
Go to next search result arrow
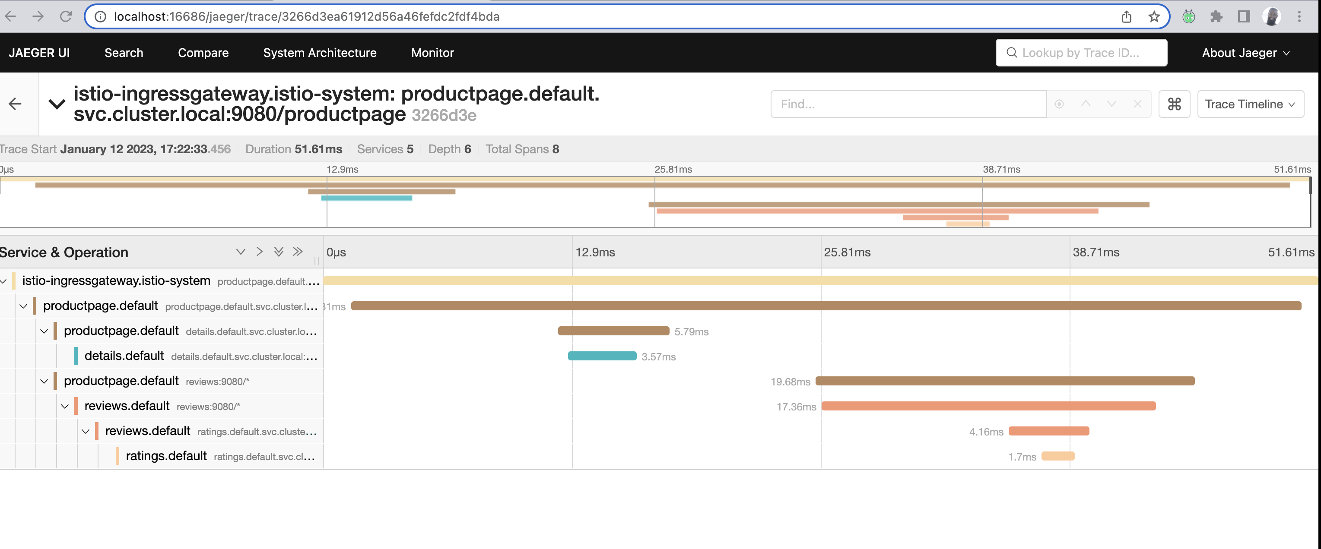1112,104
